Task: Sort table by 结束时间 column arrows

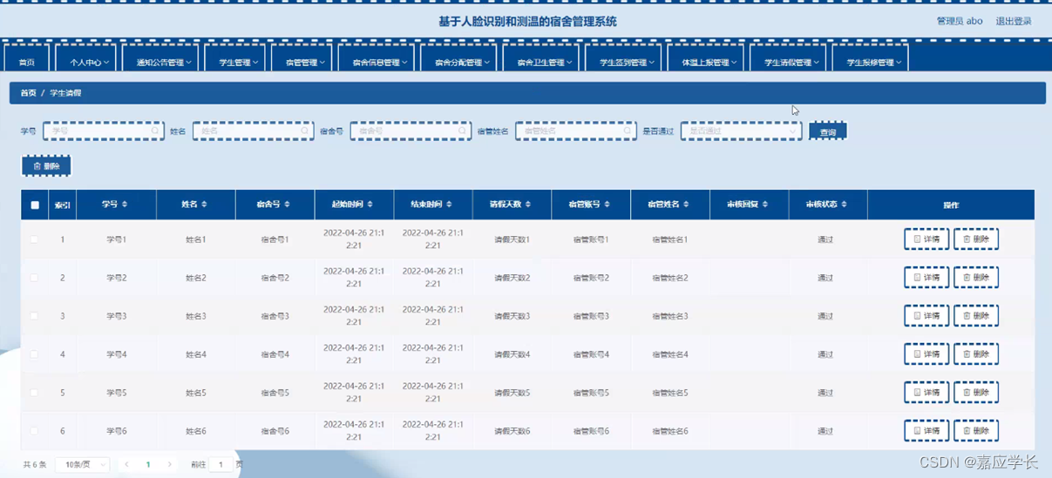Action: pos(449,205)
